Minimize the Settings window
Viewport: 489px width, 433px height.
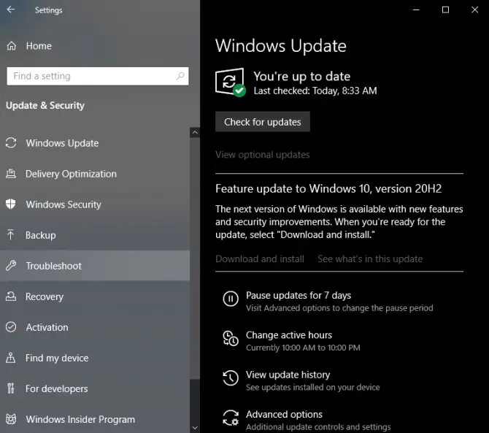[416, 9]
